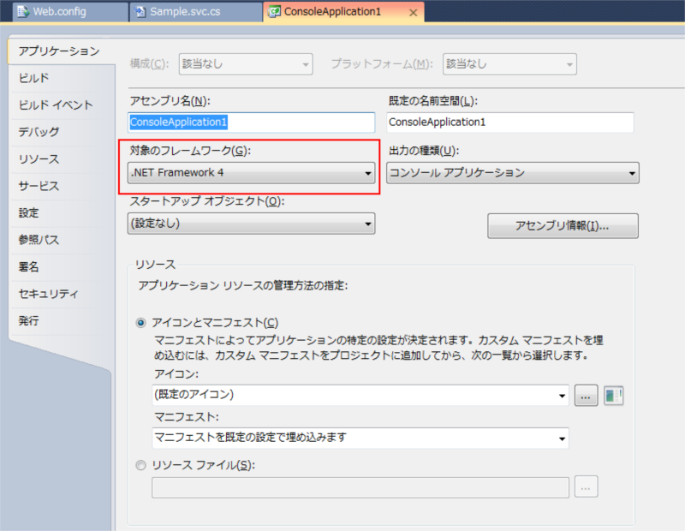Click the アセンブリ名(N): label
Viewport: 685px width, 531px height.
tap(170, 101)
